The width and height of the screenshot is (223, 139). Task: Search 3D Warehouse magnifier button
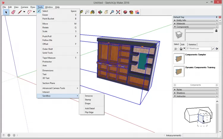[x=213, y=49]
